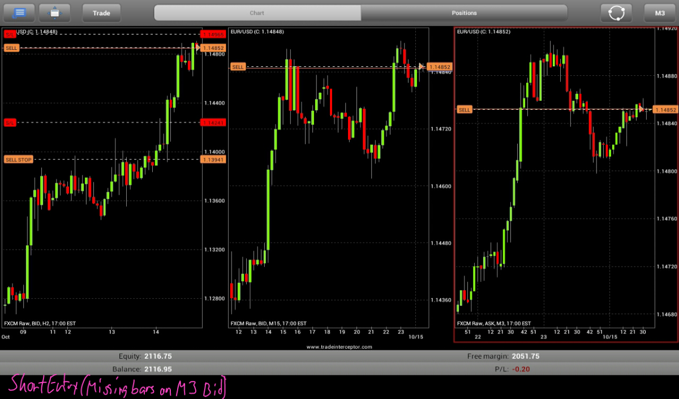Click 'FXCM Raw, ASK, M3, 17:00 EST' label
This screenshot has height=399, width=679.
pos(495,324)
